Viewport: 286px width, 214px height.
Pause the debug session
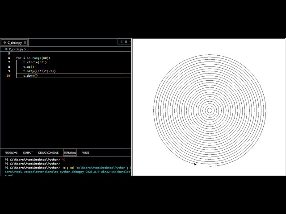[x=126, y=42]
